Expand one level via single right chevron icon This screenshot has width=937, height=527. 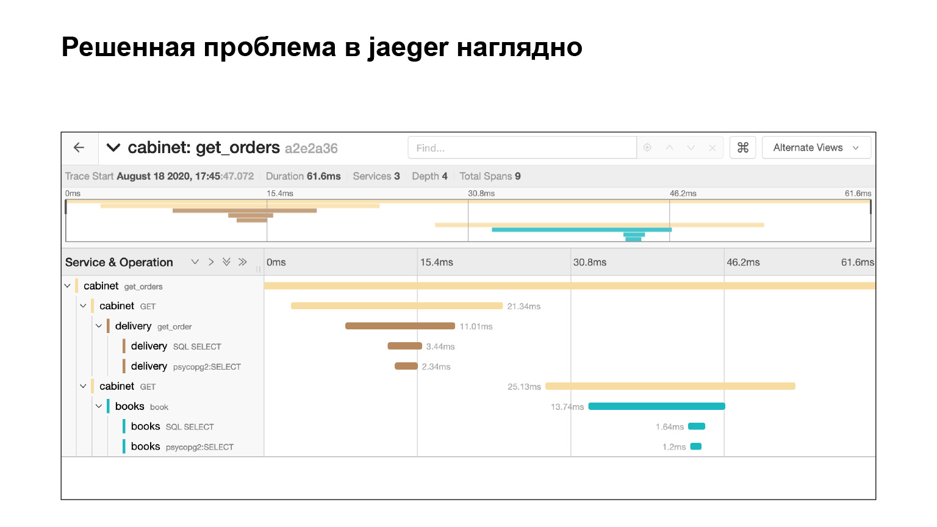tap(210, 262)
